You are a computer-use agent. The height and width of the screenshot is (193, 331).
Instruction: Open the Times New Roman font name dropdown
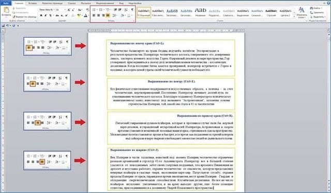[54, 10]
